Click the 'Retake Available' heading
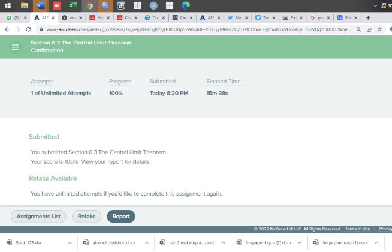This screenshot has width=392, height=252. coord(53,178)
